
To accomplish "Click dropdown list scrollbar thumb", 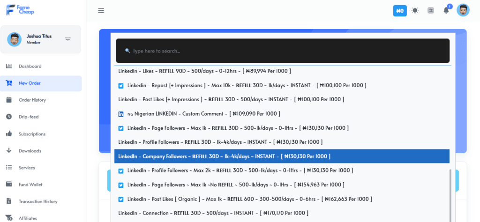I will [x=450, y=195].
